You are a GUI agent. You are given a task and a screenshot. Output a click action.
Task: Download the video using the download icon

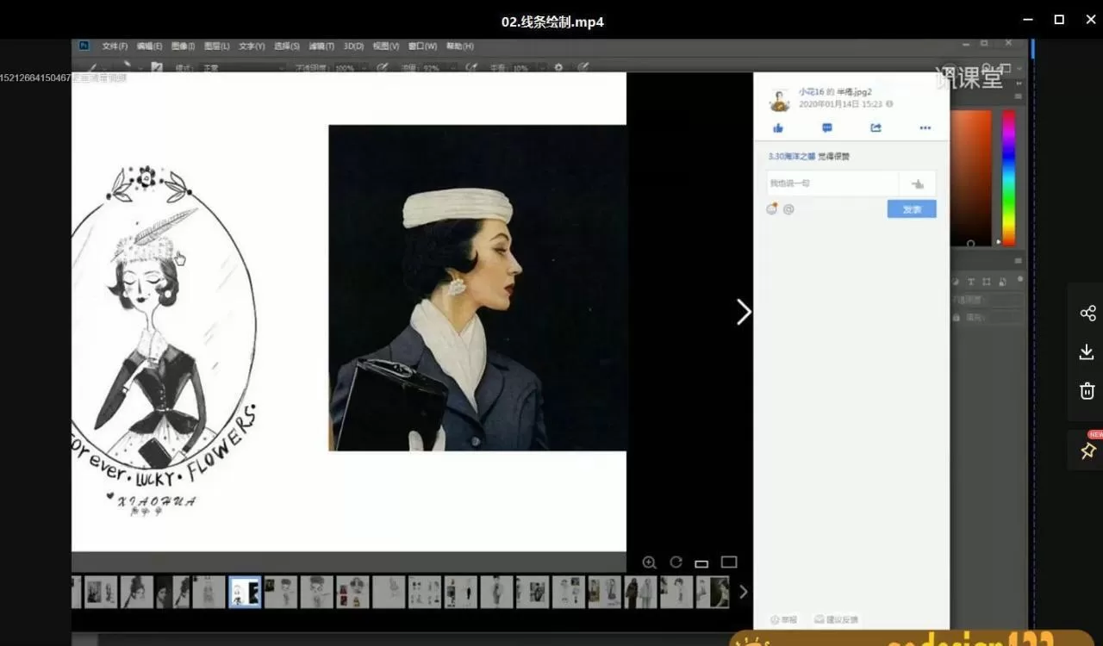[x=1087, y=351]
